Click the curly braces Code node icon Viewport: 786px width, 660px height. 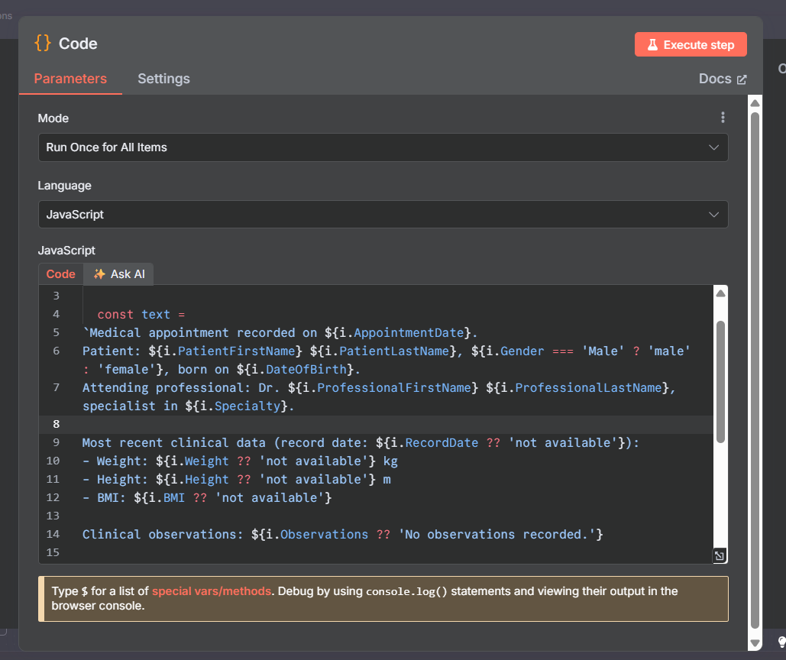[43, 44]
